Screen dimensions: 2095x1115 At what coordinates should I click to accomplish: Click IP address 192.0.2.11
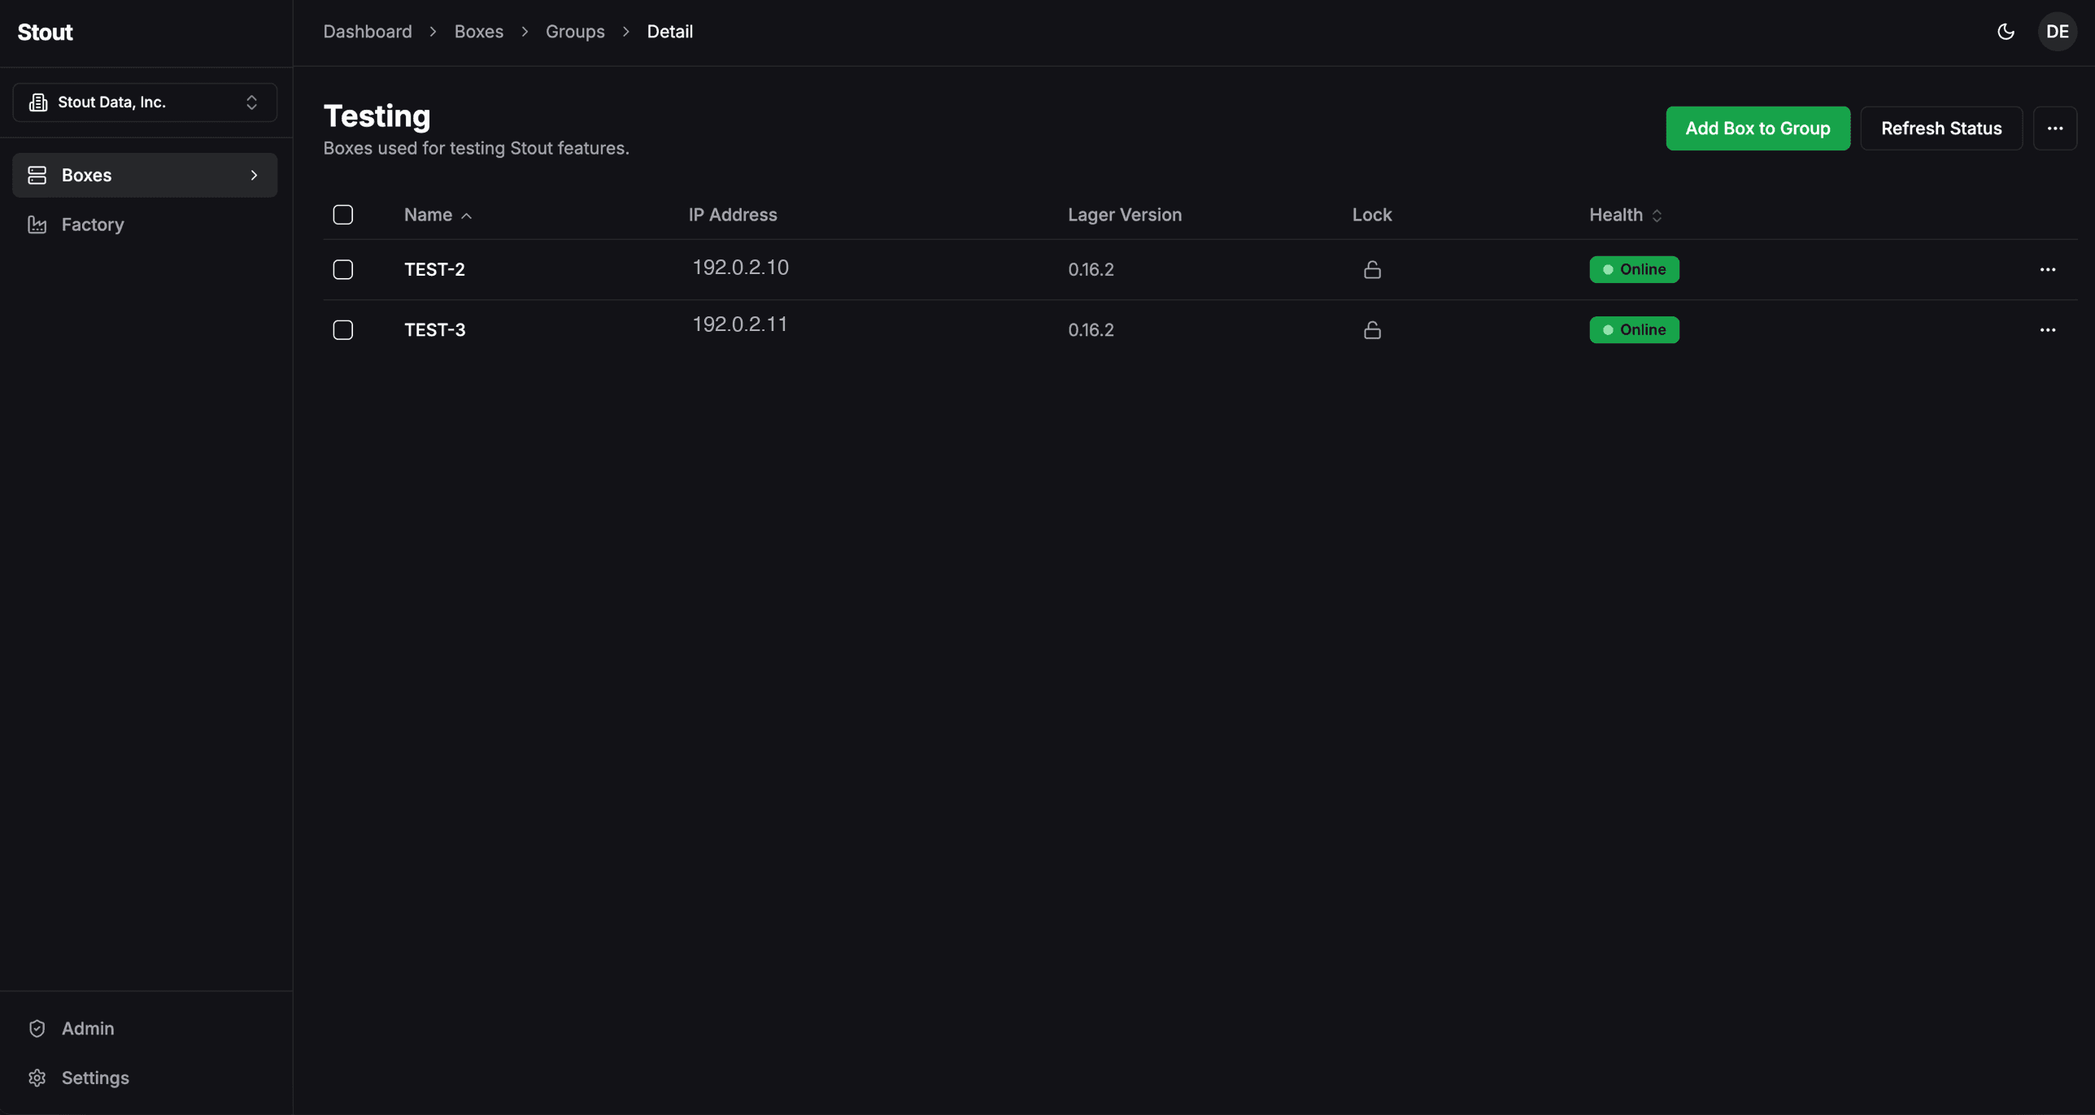tap(739, 324)
